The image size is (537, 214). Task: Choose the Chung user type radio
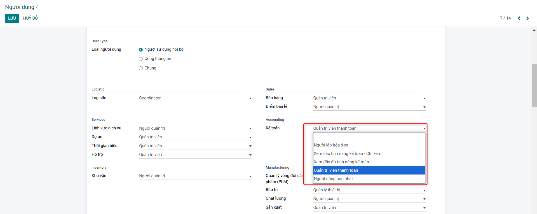pos(141,68)
